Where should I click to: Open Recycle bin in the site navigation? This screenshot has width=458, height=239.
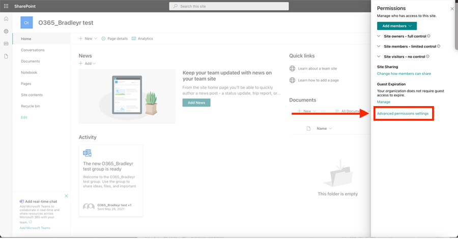click(31, 106)
